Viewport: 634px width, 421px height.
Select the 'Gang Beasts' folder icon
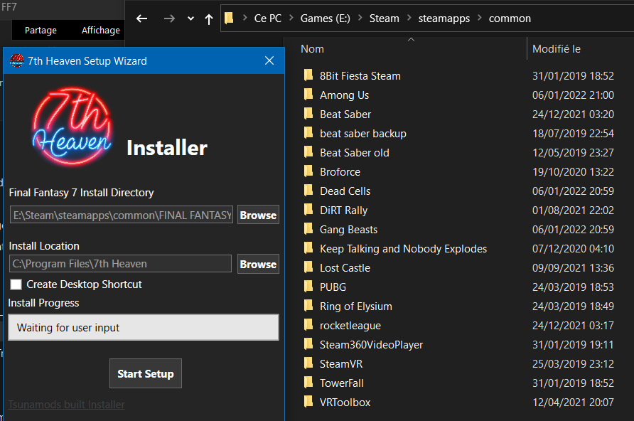pyautogui.click(x=308, y=229)
